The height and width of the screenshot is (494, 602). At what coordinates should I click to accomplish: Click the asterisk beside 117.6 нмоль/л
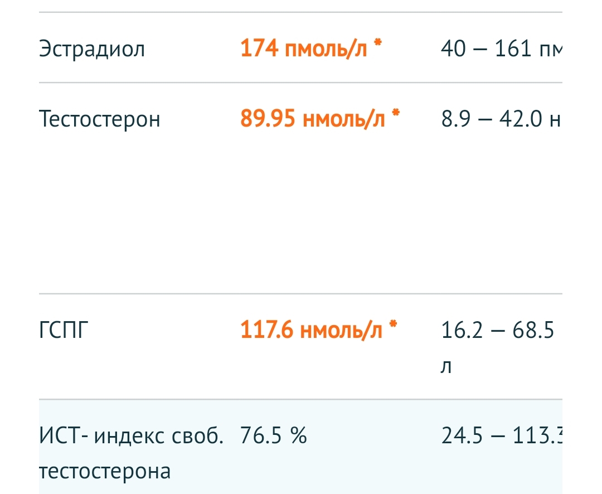click(394, 325)
